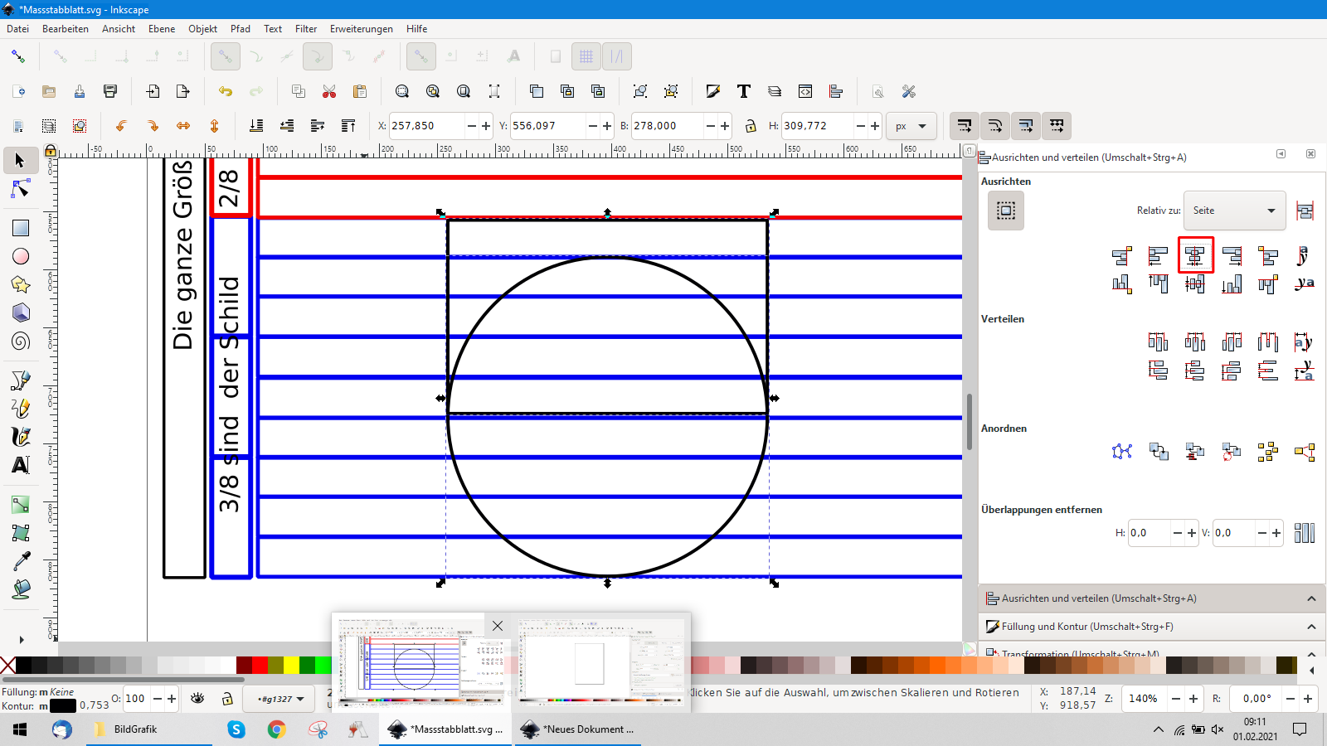Open the Pfad menu
Screen dimensions: 1327x746
pyautogui.click(x=241, y=29)
